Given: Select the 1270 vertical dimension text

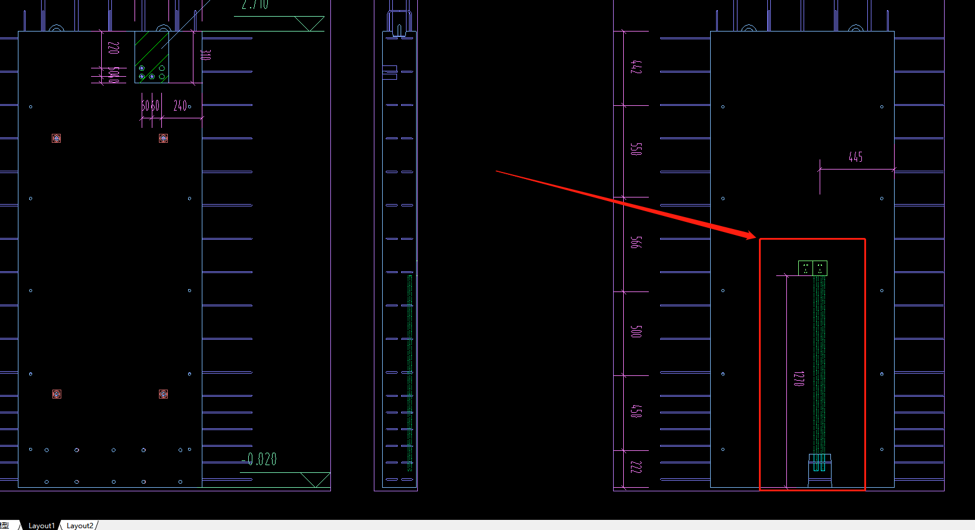Looking at the screenshot, I should point(799,378).
